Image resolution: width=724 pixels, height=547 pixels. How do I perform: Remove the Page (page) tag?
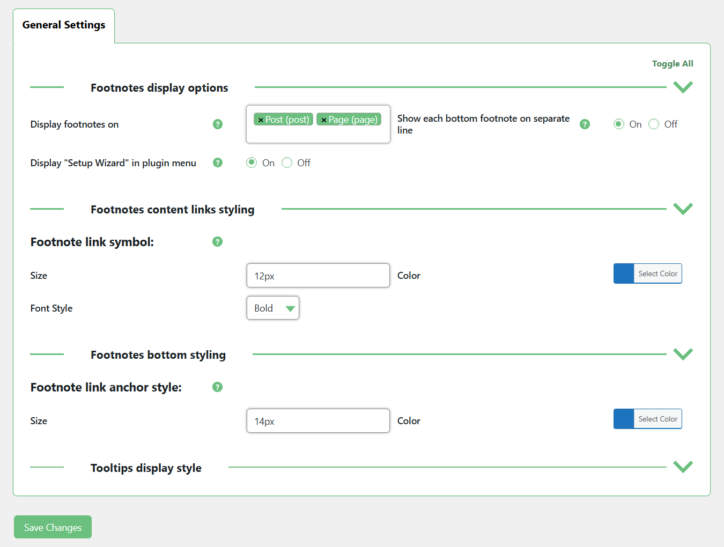(x=324, y=120)
